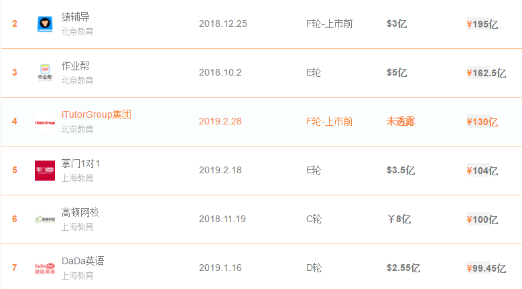Open the iTutorGroup集团 company link
The image size is (522, 289).
[96, 114]
